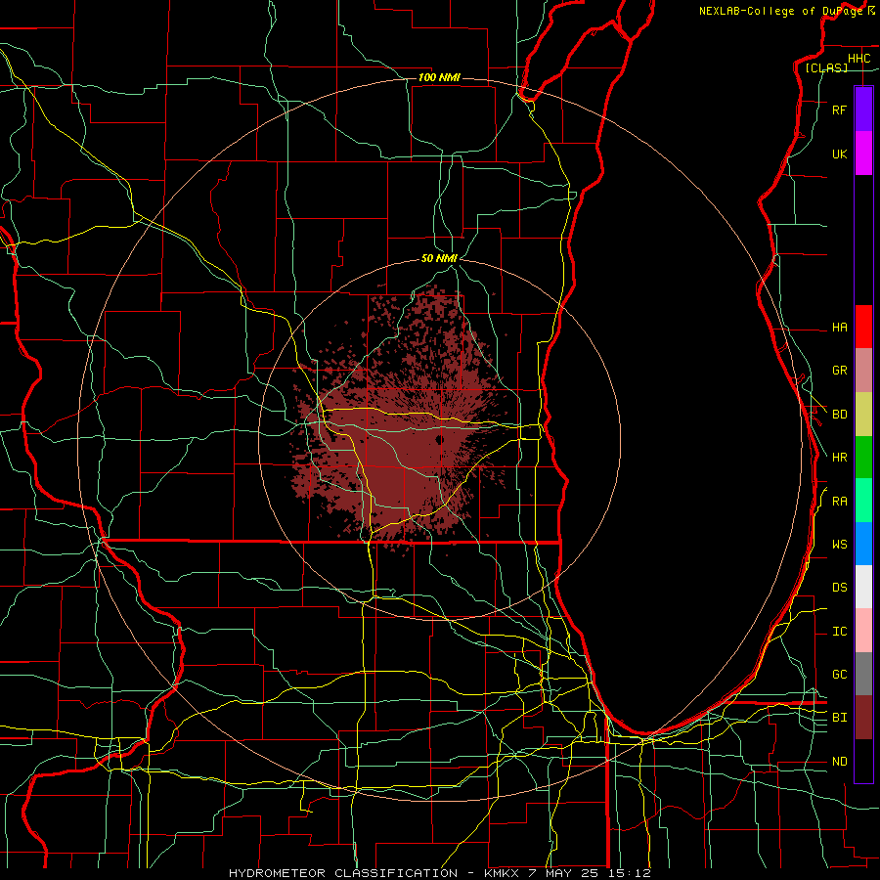Image resolution: width=880 pixels, height=880 pixels.
Task: Click the BI dark red legend swatch
Action: [x=863, y=718]
